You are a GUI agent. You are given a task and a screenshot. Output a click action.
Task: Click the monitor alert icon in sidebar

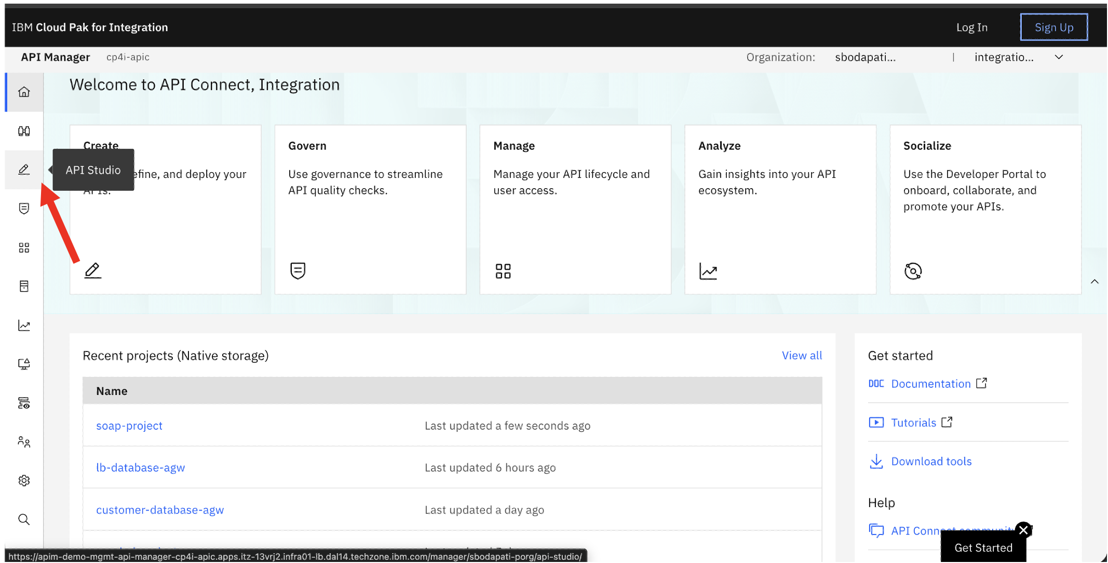[24, 364]
